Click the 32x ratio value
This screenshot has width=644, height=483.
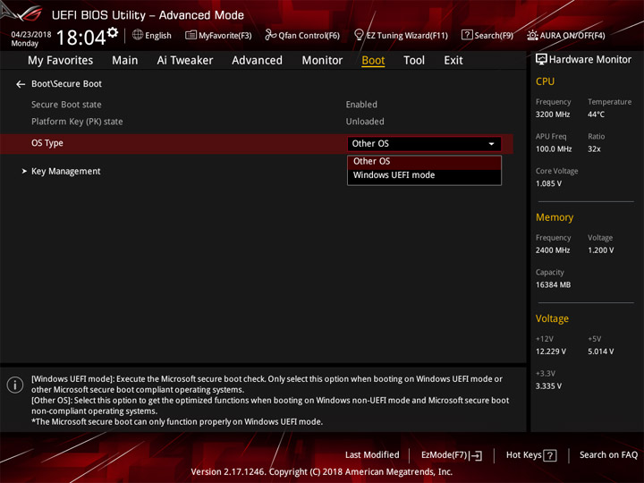pos(594,149)
